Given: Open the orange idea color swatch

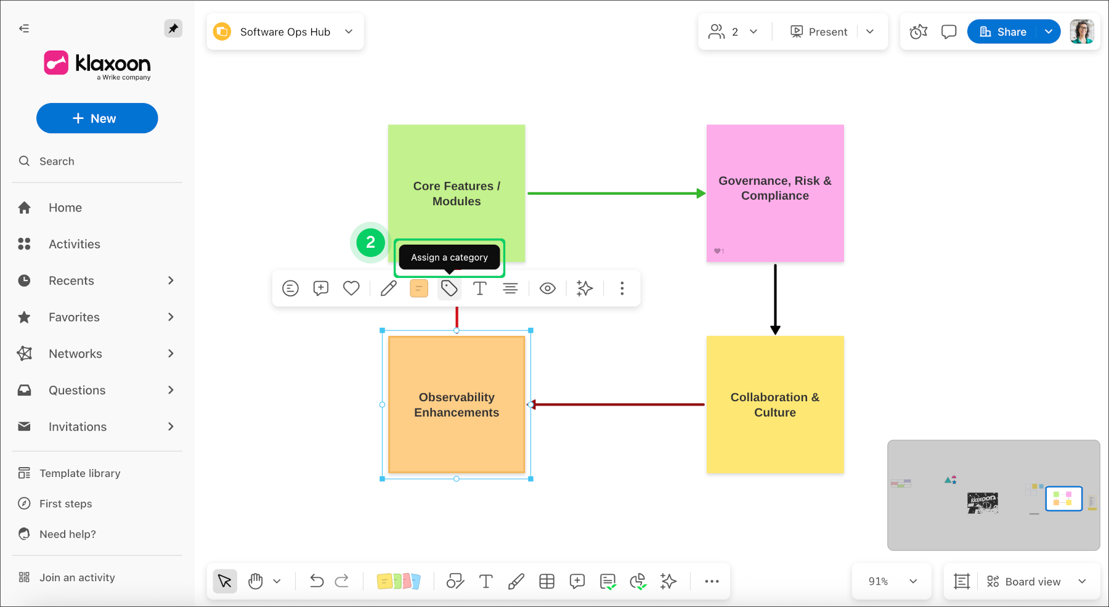Looking at the screenshot, I should pyautogui.click(x=419, y=288).
